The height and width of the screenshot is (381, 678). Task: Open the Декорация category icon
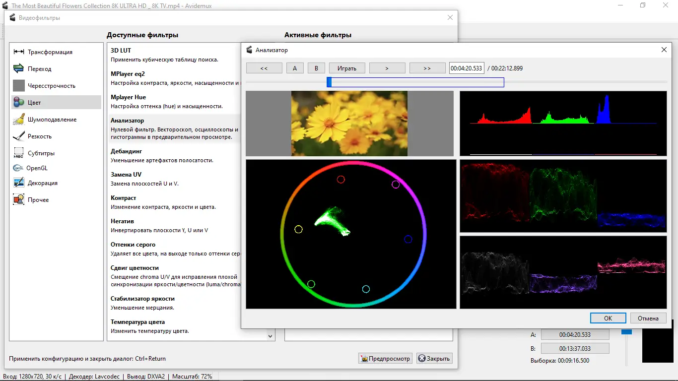[x=19, y=183]
